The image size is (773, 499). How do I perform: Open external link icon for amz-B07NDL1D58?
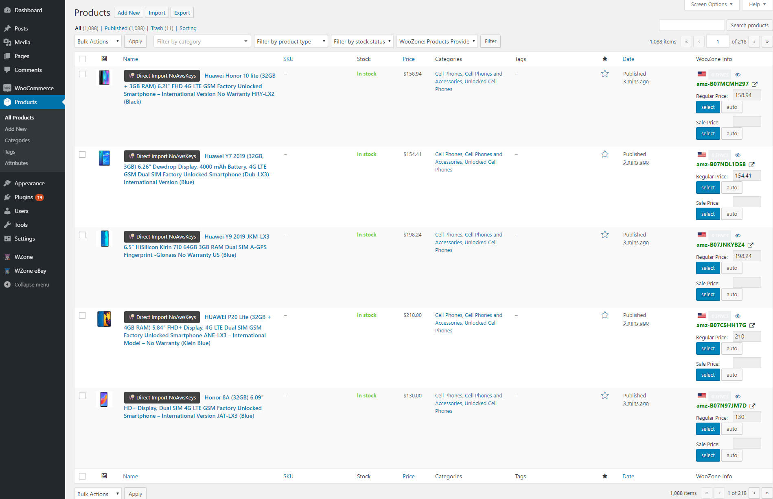pos(751,165)
